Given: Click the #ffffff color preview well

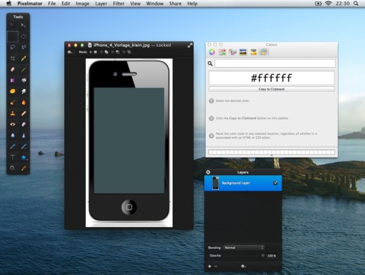Looking at the screenshot, I should click(271, 78).
